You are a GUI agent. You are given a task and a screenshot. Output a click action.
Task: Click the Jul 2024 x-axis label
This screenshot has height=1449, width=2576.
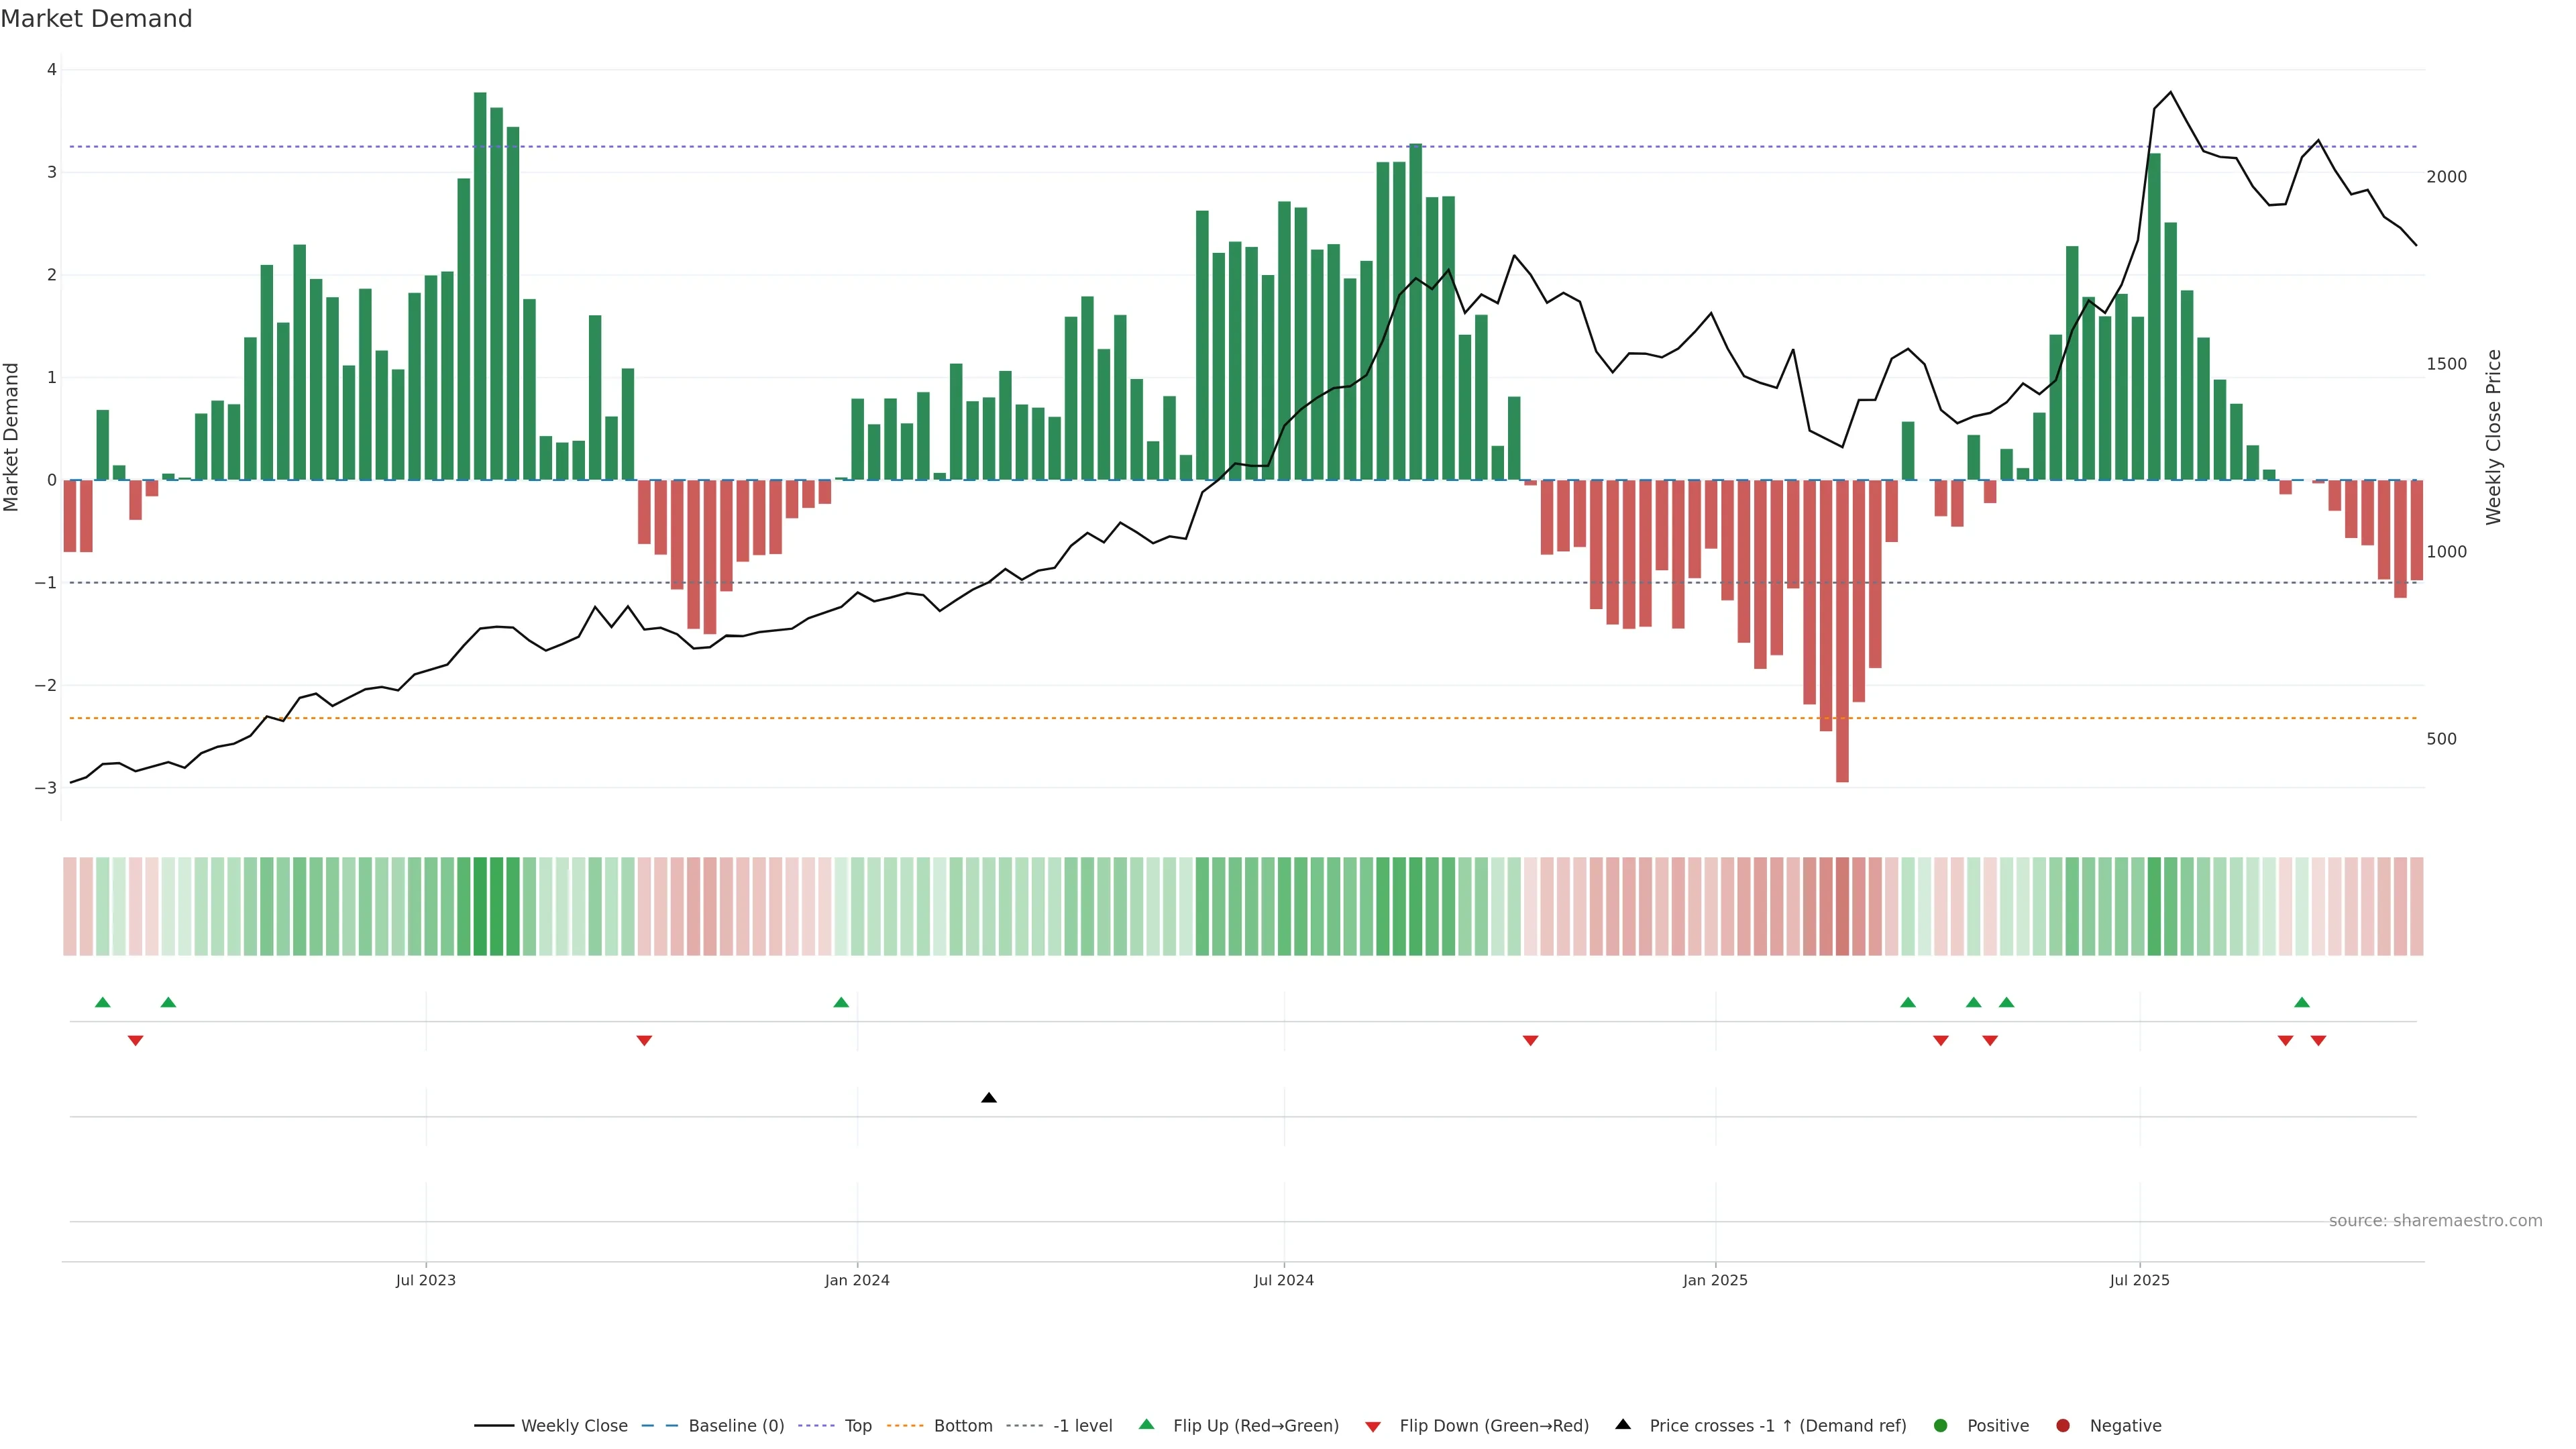coord(1284,1281)
